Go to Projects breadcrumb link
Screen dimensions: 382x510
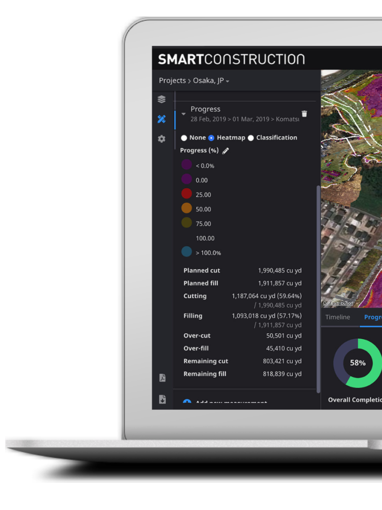pyautogui.click(x=172, y=81)
